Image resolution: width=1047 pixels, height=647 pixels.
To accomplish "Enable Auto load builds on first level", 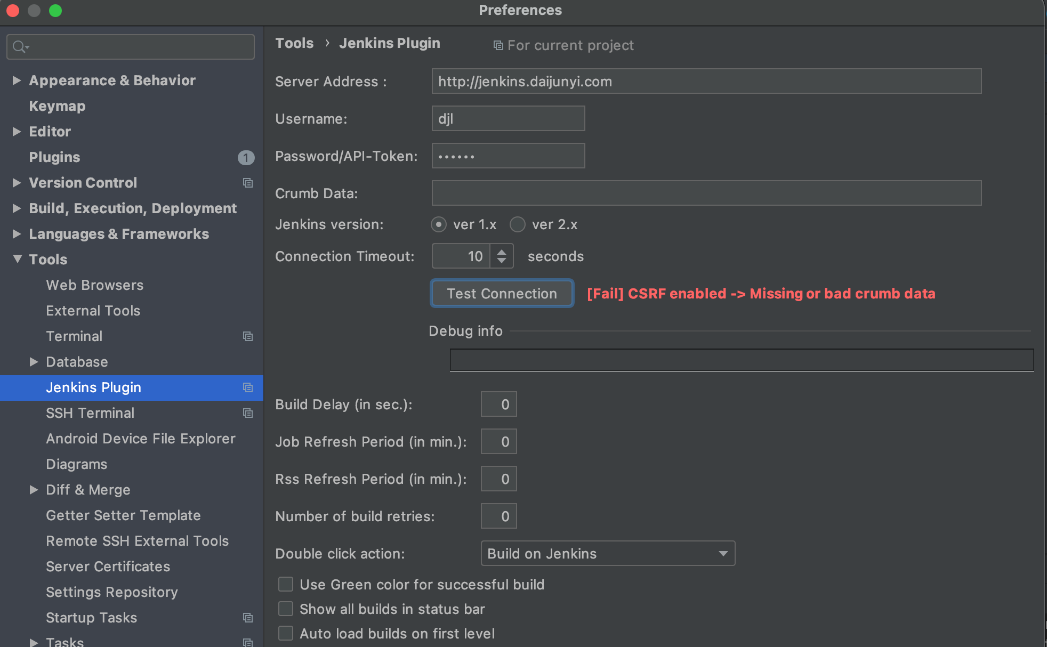I will coord(286,633).
